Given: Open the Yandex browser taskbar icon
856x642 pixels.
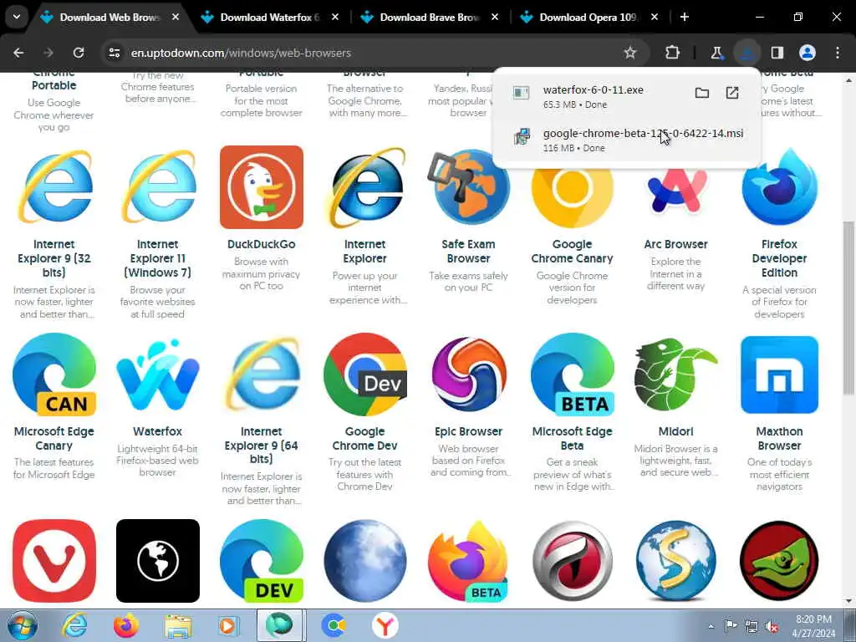Looking at the screenshot, I should click(x=385, y=625).
